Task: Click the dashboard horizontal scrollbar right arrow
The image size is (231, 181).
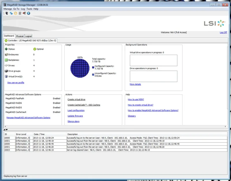Action: point(225,126)
